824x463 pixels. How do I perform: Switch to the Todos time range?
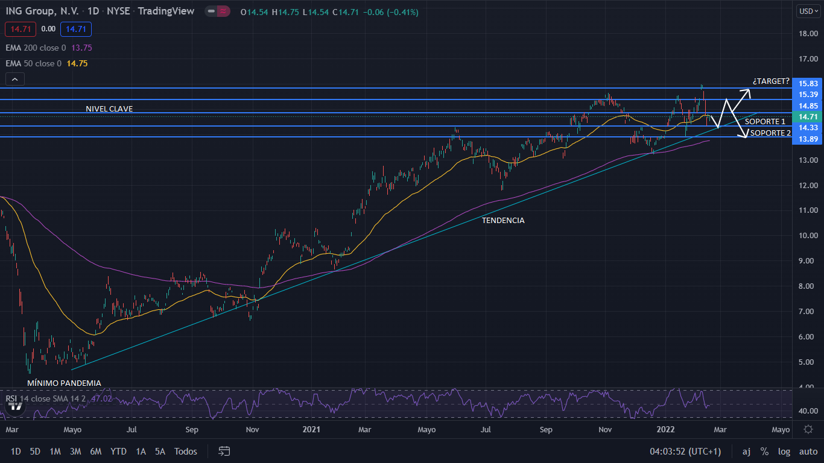185,451
